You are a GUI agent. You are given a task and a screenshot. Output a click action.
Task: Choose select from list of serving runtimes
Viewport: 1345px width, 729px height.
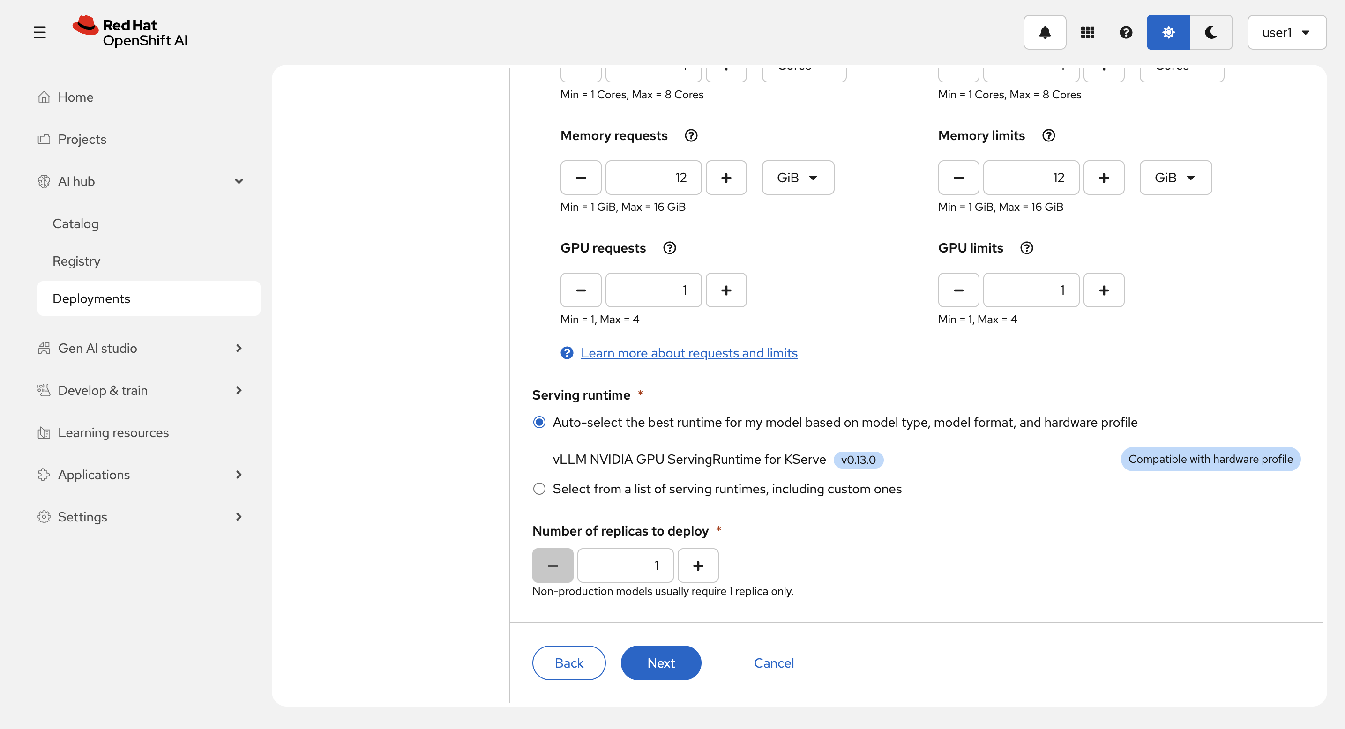(539, 489)
